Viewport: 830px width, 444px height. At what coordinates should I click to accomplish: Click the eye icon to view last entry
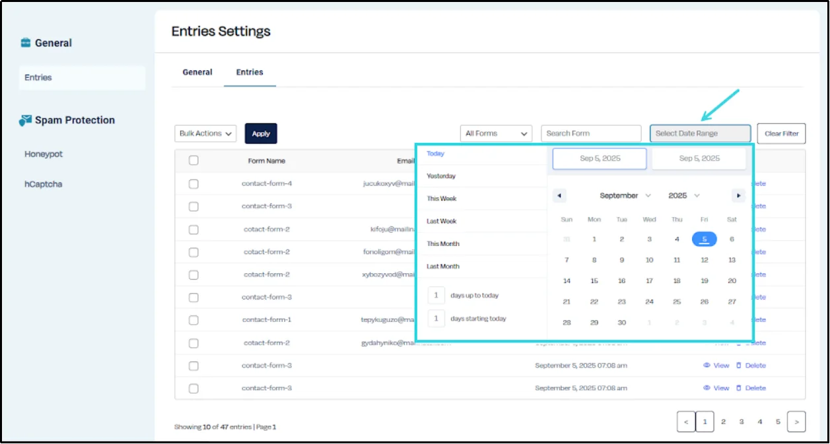707,387
